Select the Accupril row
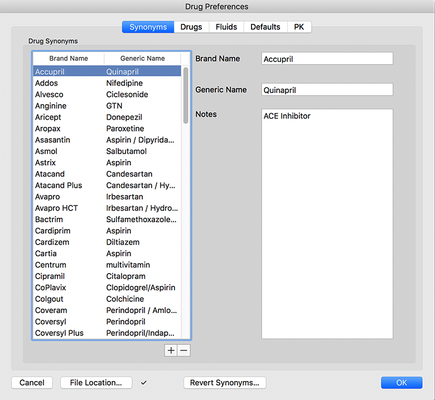 point(107,71)
